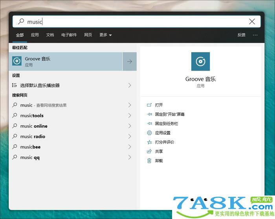
Task: Open the three-dot options menu
Action: [x=255, y=35]
